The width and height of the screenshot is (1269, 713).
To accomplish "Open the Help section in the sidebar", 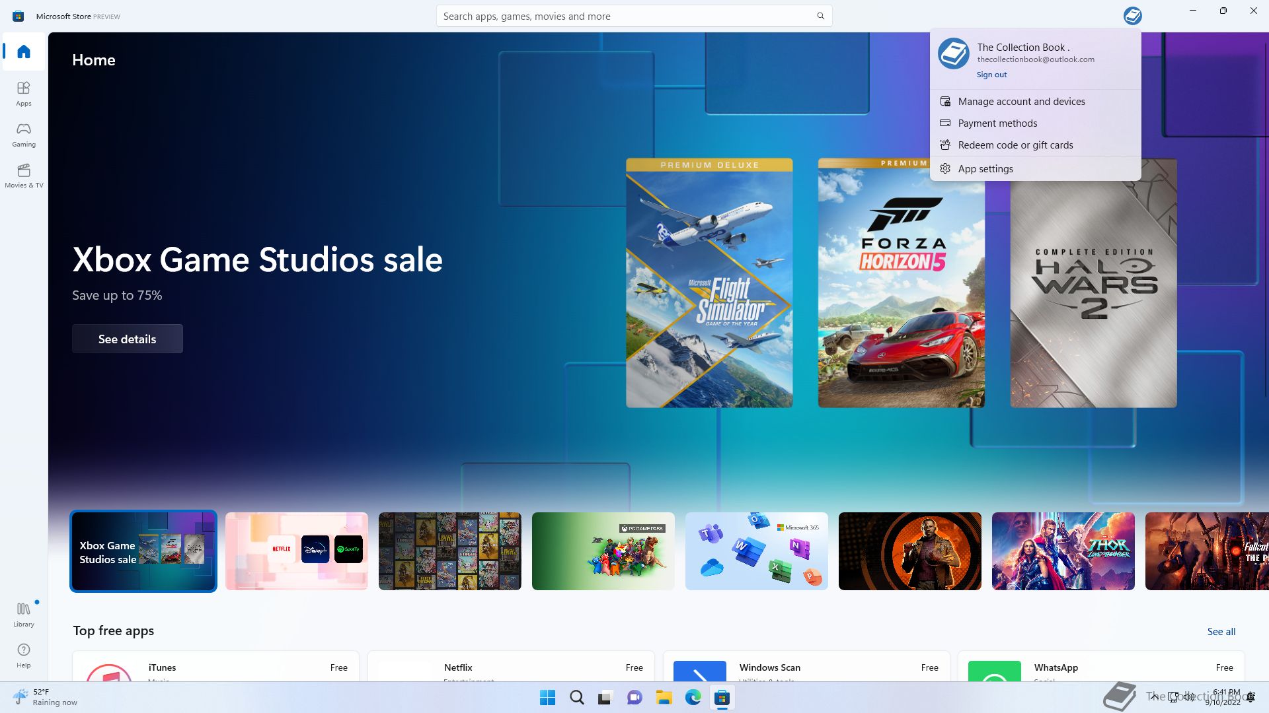I will (24, 656).
